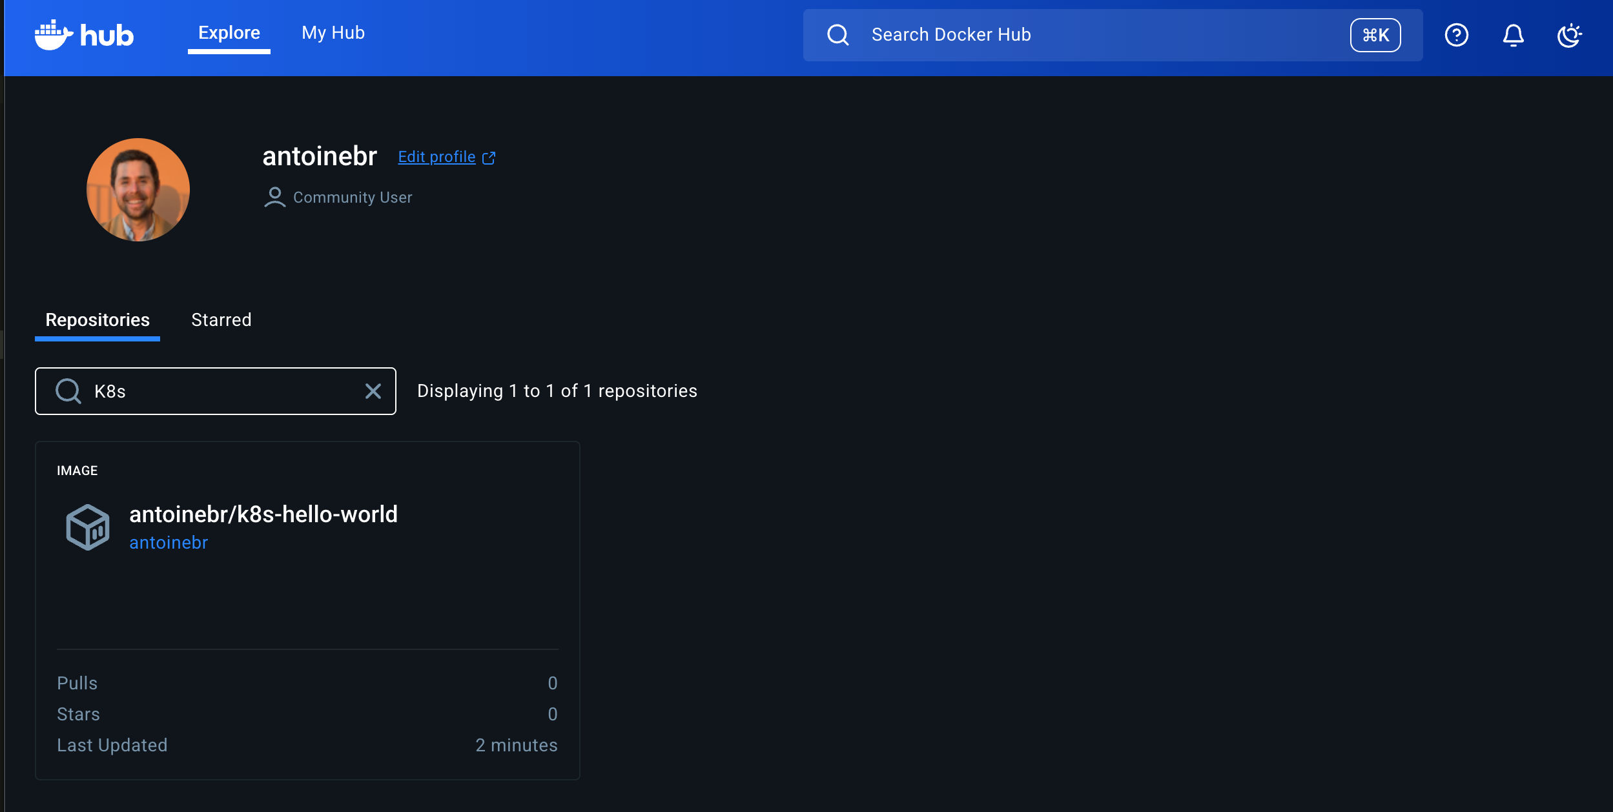The height and width of the screenshot is (812, 1613).
Task: Click the ⌘K shortcut badge
Action: [1375, 35]
